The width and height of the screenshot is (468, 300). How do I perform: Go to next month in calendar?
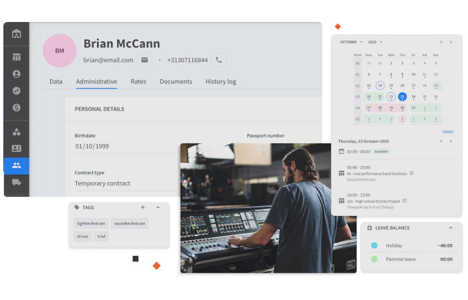451,42
